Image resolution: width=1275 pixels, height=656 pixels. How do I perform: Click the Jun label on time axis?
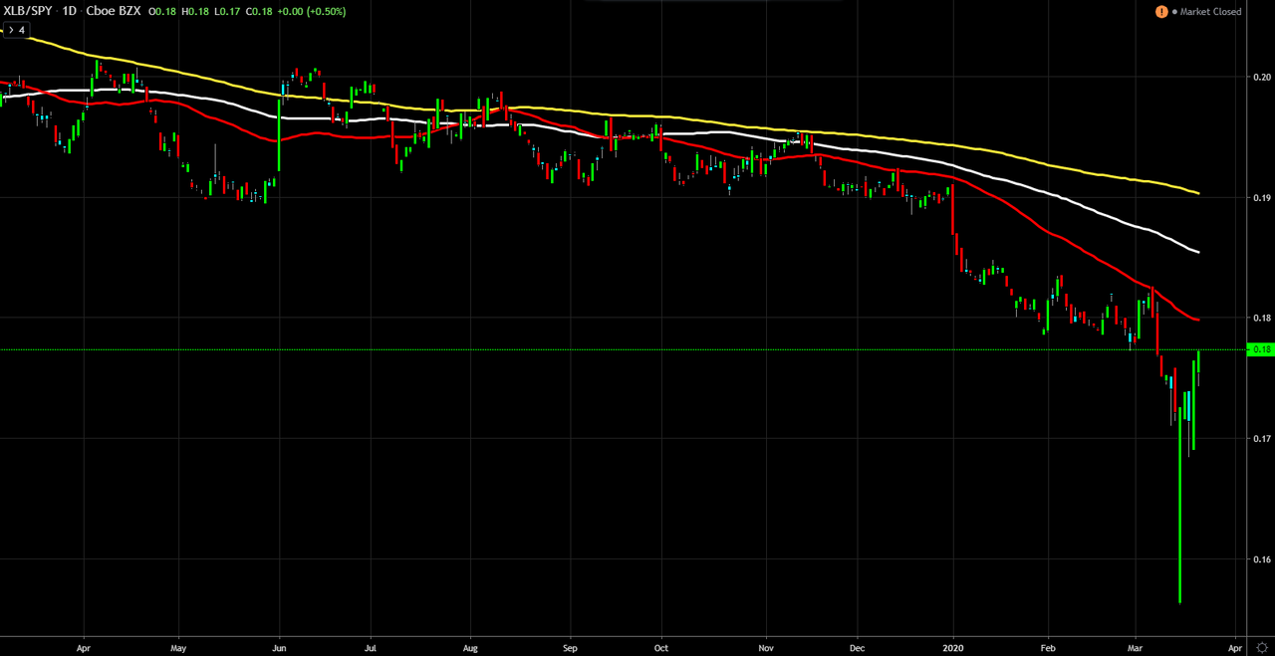[x=278, y=647]
